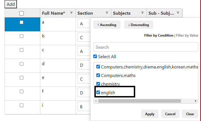The height and width of the screenshot is (121, 201).
Task: Switch to Filter by Condition tab
Action: [159, 35]
